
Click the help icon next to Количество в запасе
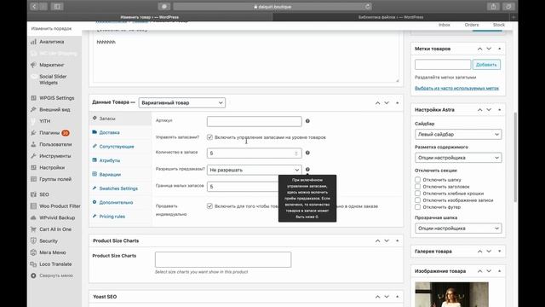pyautogui.click(x=307, y=153)
